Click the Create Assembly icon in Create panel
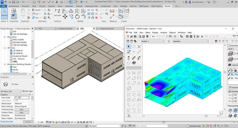Viewport: 238px width, 128px height. pos(121,11)
